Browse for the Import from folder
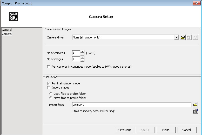This screenshot has width=202, height=135. click(x=195, y=105)
